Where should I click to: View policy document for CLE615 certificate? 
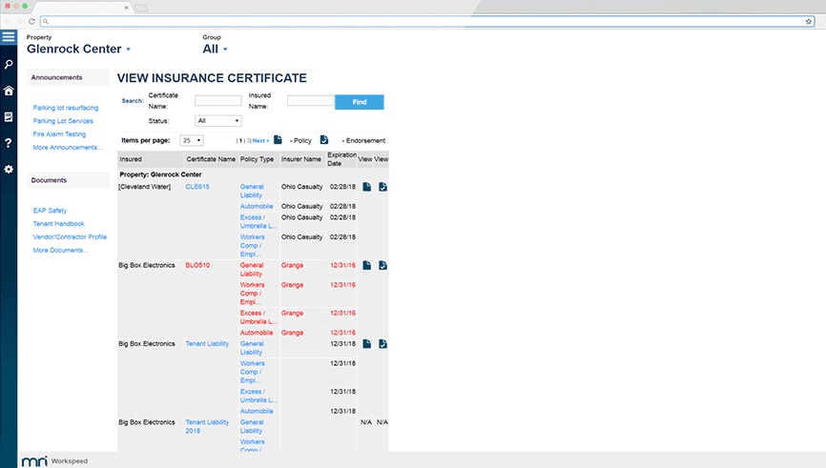point(366,187)
